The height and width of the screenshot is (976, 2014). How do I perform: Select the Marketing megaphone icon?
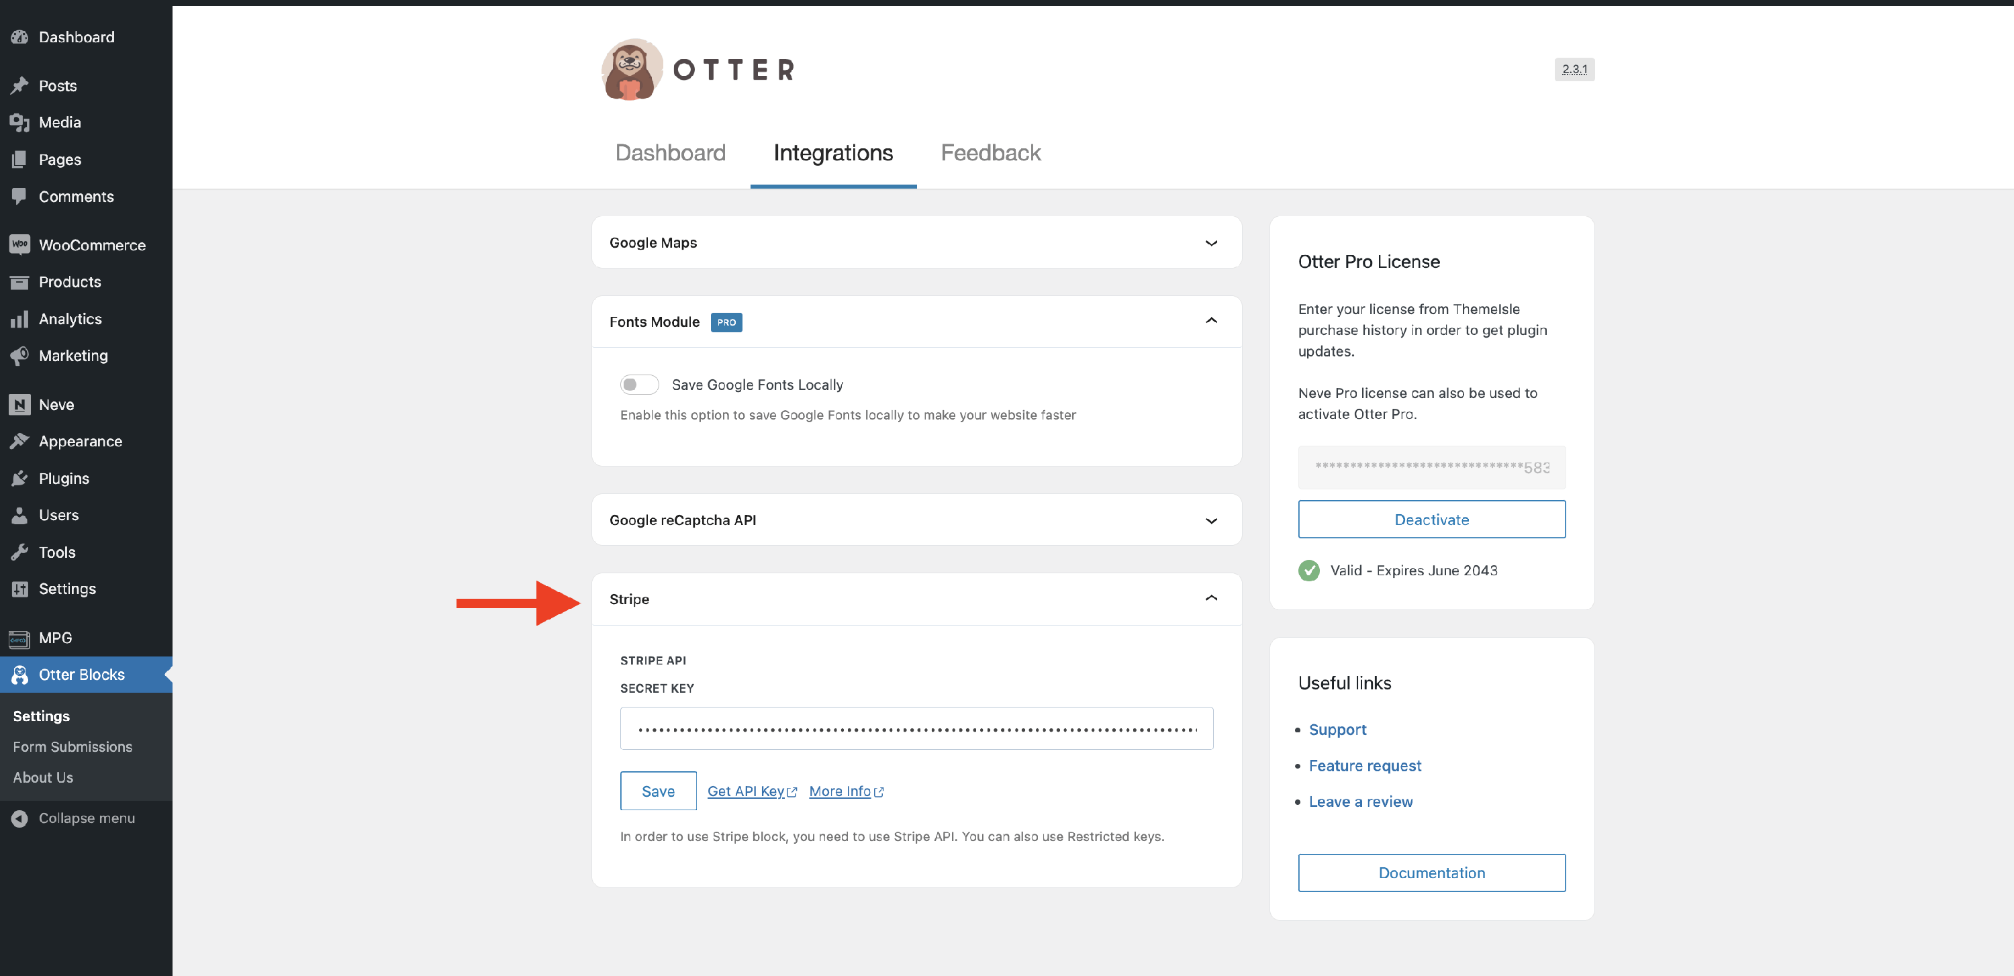19,356
